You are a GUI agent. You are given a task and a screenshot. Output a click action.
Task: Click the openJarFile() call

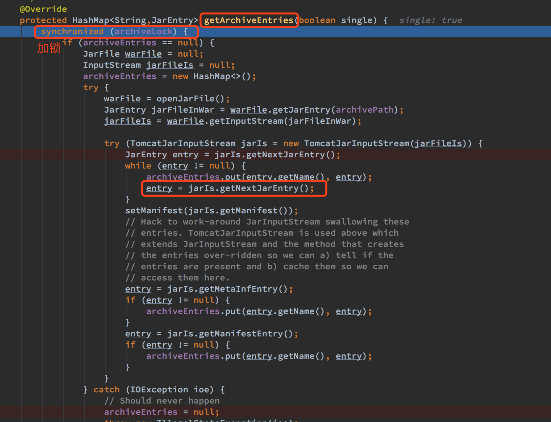[191, 98]
